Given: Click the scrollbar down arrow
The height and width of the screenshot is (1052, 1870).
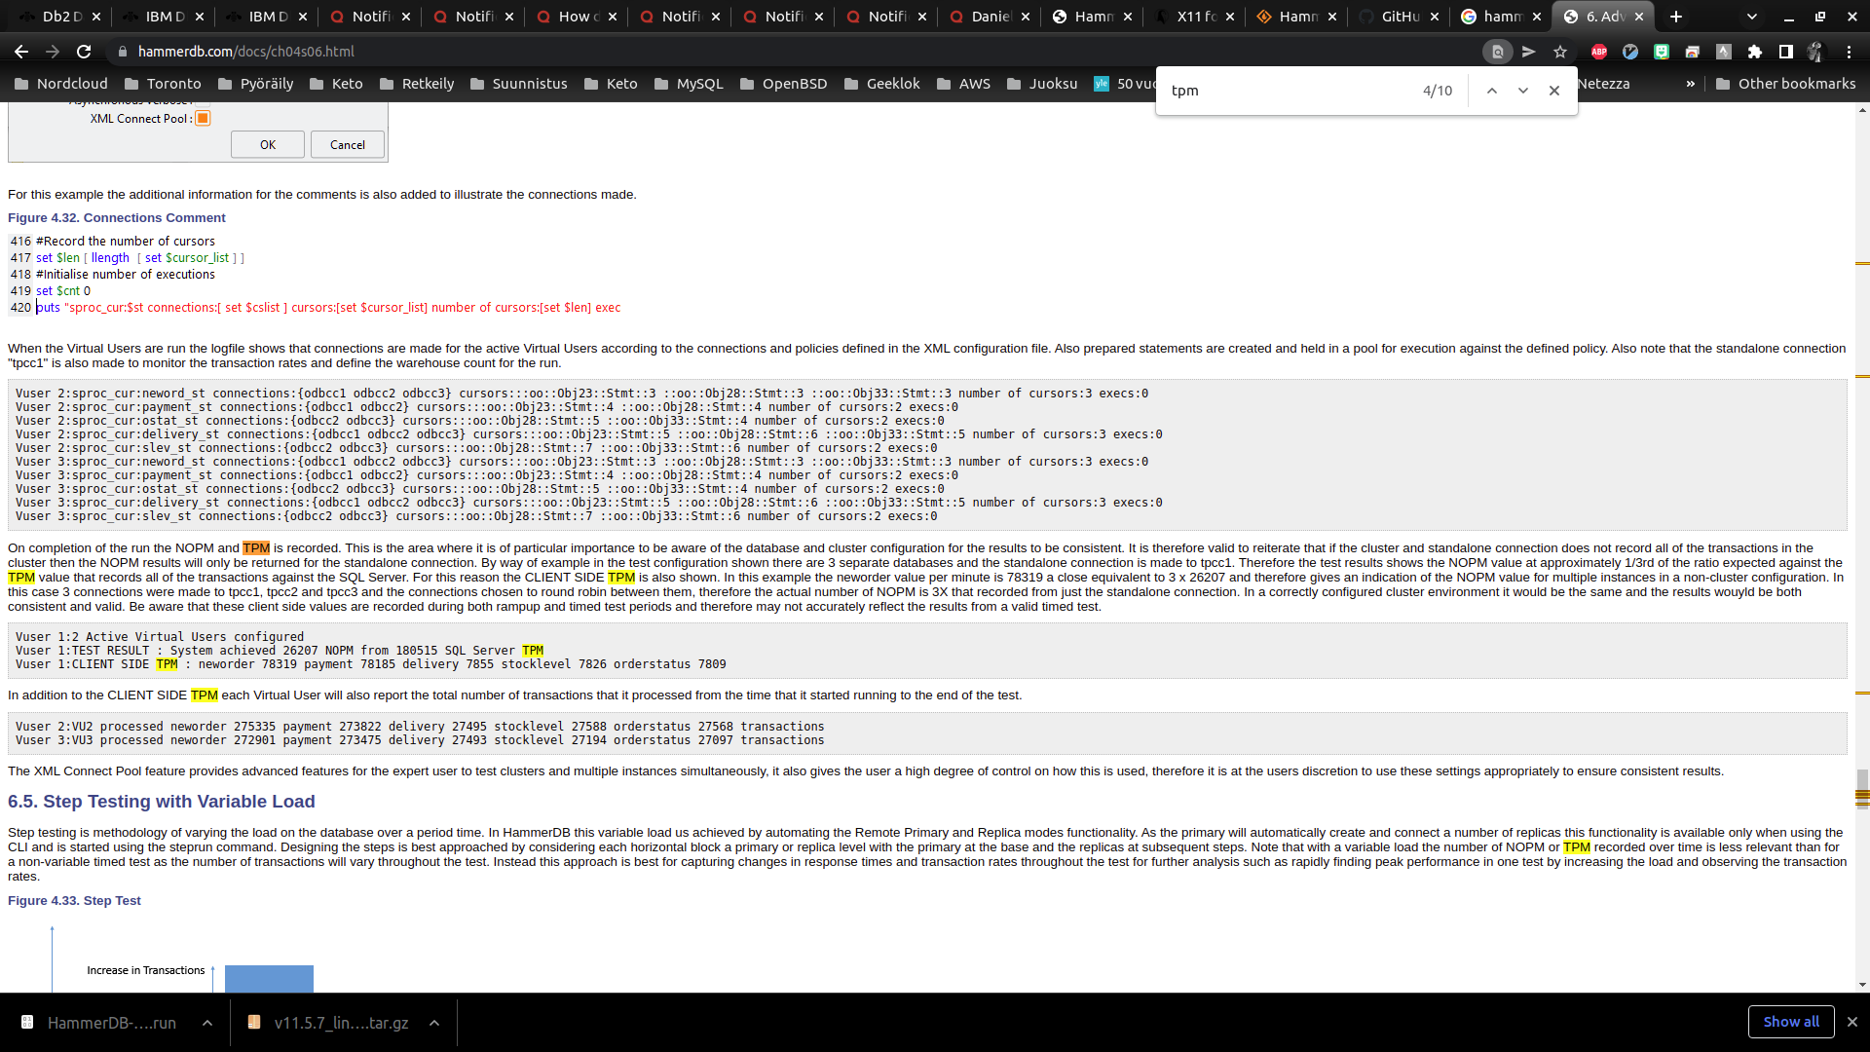Looking at the screenshot, I should (1862, 985).
